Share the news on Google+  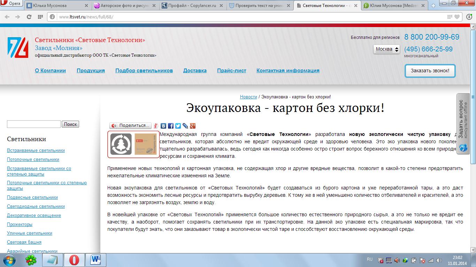pos(193,126)
